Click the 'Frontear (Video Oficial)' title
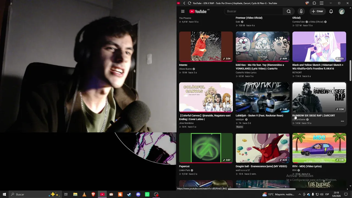The width and height of the screenshot is (352, 198). coord(249,18)
